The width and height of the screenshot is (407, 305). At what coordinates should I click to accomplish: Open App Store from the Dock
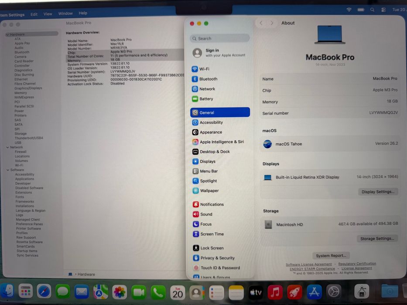click(314, 292)
